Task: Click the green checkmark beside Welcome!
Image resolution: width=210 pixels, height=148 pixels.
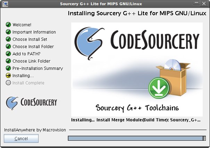Action: [8, 25]
